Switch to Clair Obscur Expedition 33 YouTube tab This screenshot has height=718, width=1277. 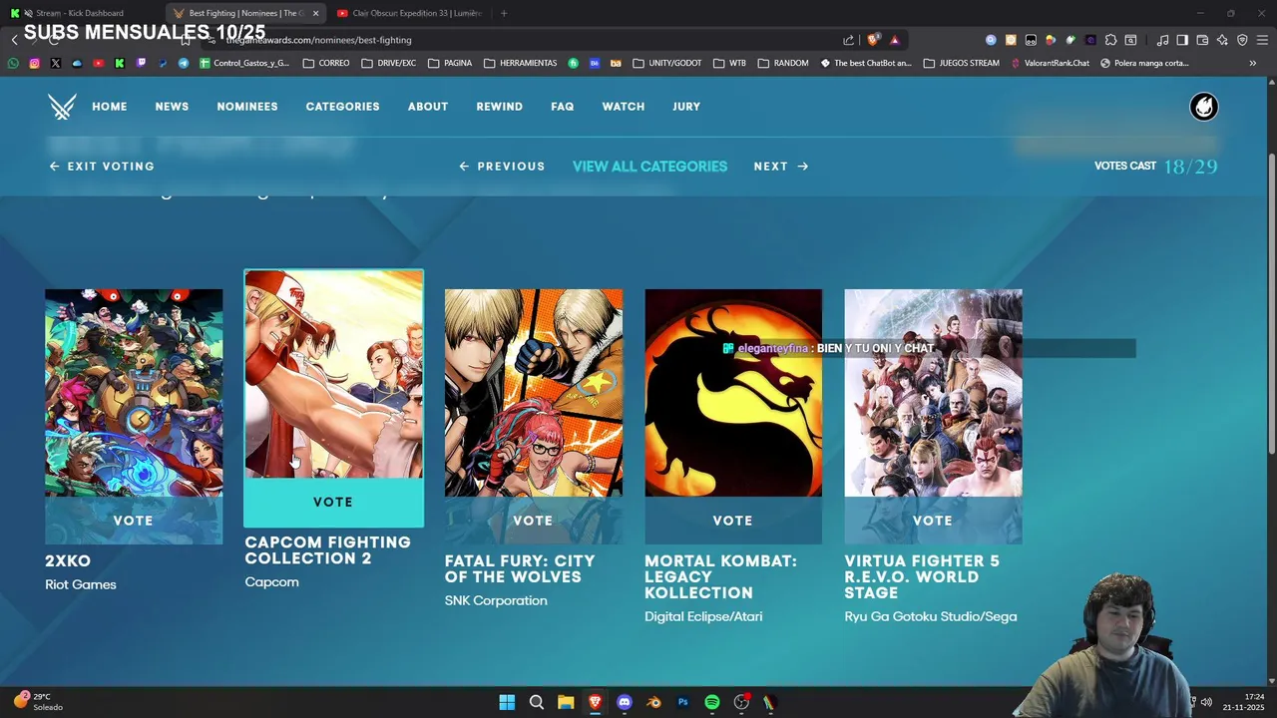[x=409, y=13]
